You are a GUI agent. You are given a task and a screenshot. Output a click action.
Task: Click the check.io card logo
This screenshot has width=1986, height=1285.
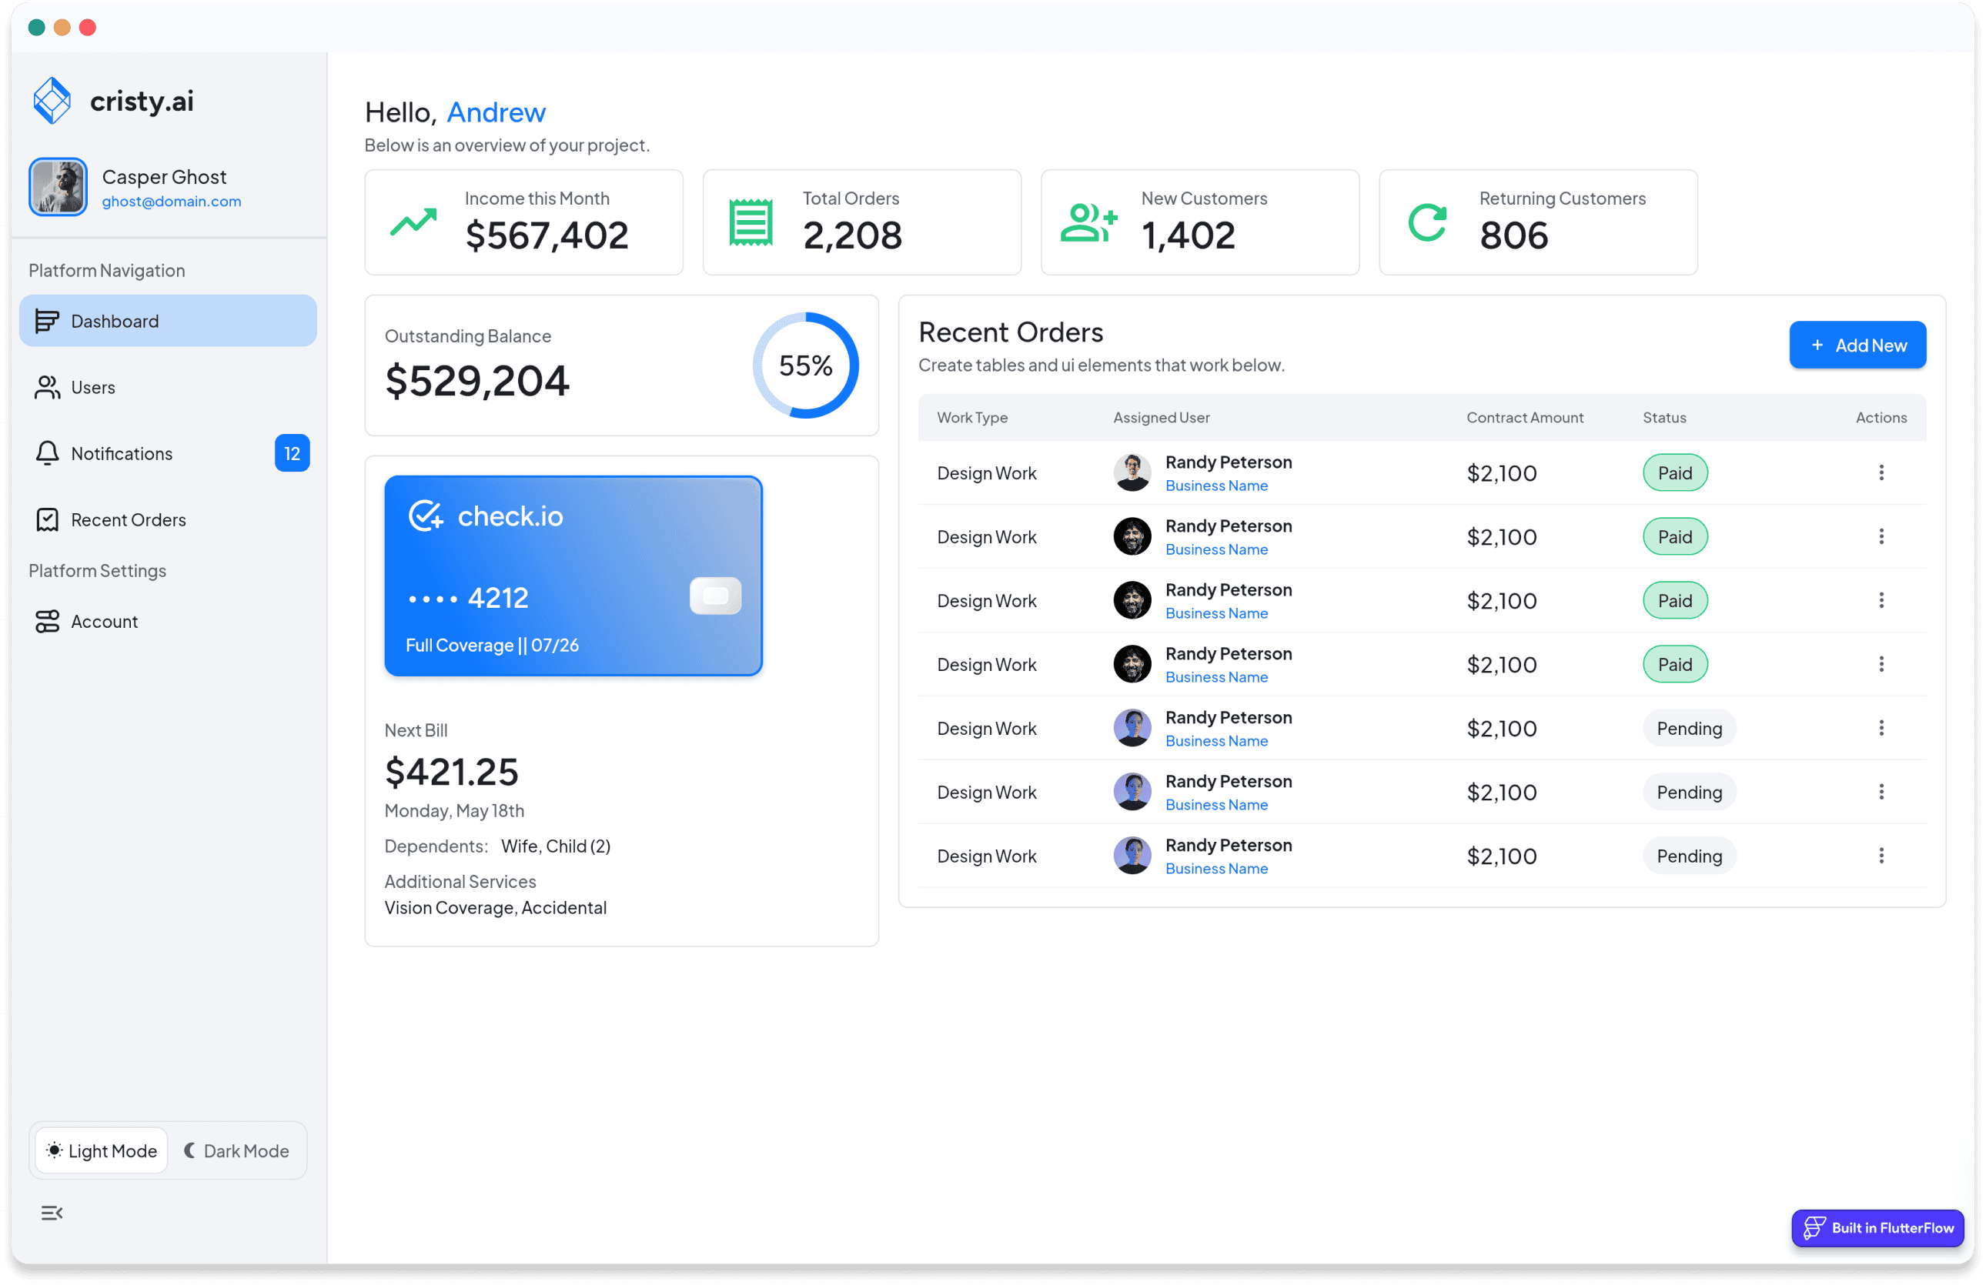coord(426,516)
